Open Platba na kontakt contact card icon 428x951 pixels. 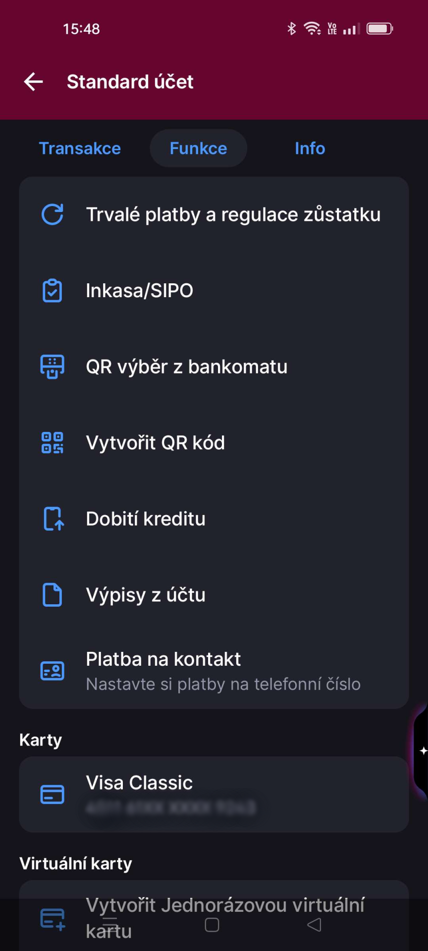(x=53, y=671)
